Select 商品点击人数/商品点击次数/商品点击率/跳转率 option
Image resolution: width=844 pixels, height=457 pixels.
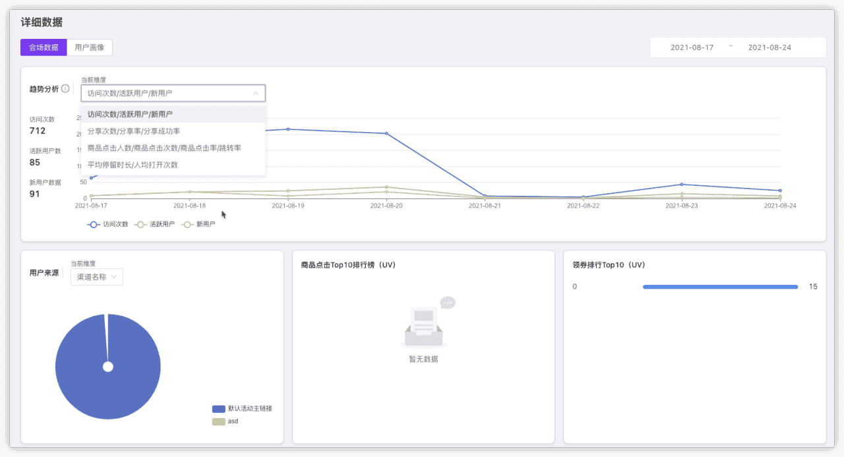173,148
